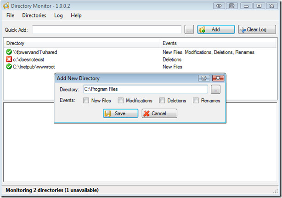Click the Directory column header

click(x=82, y=43)
